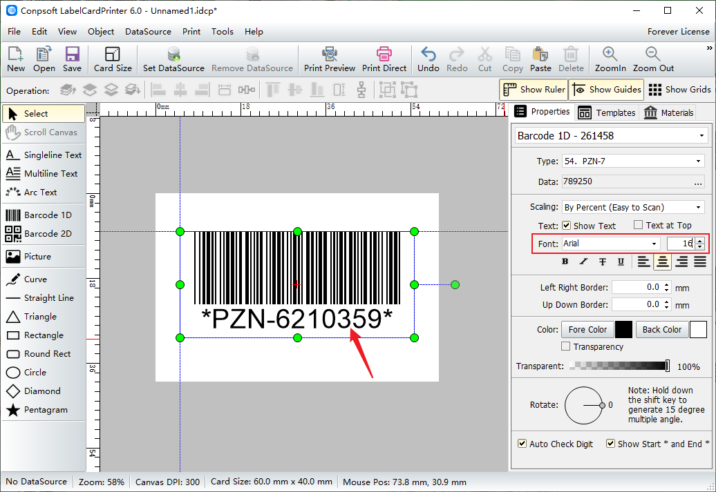Screen dimensions: 716x492
Task: Increase font size with up arrow
Action: 700,240
